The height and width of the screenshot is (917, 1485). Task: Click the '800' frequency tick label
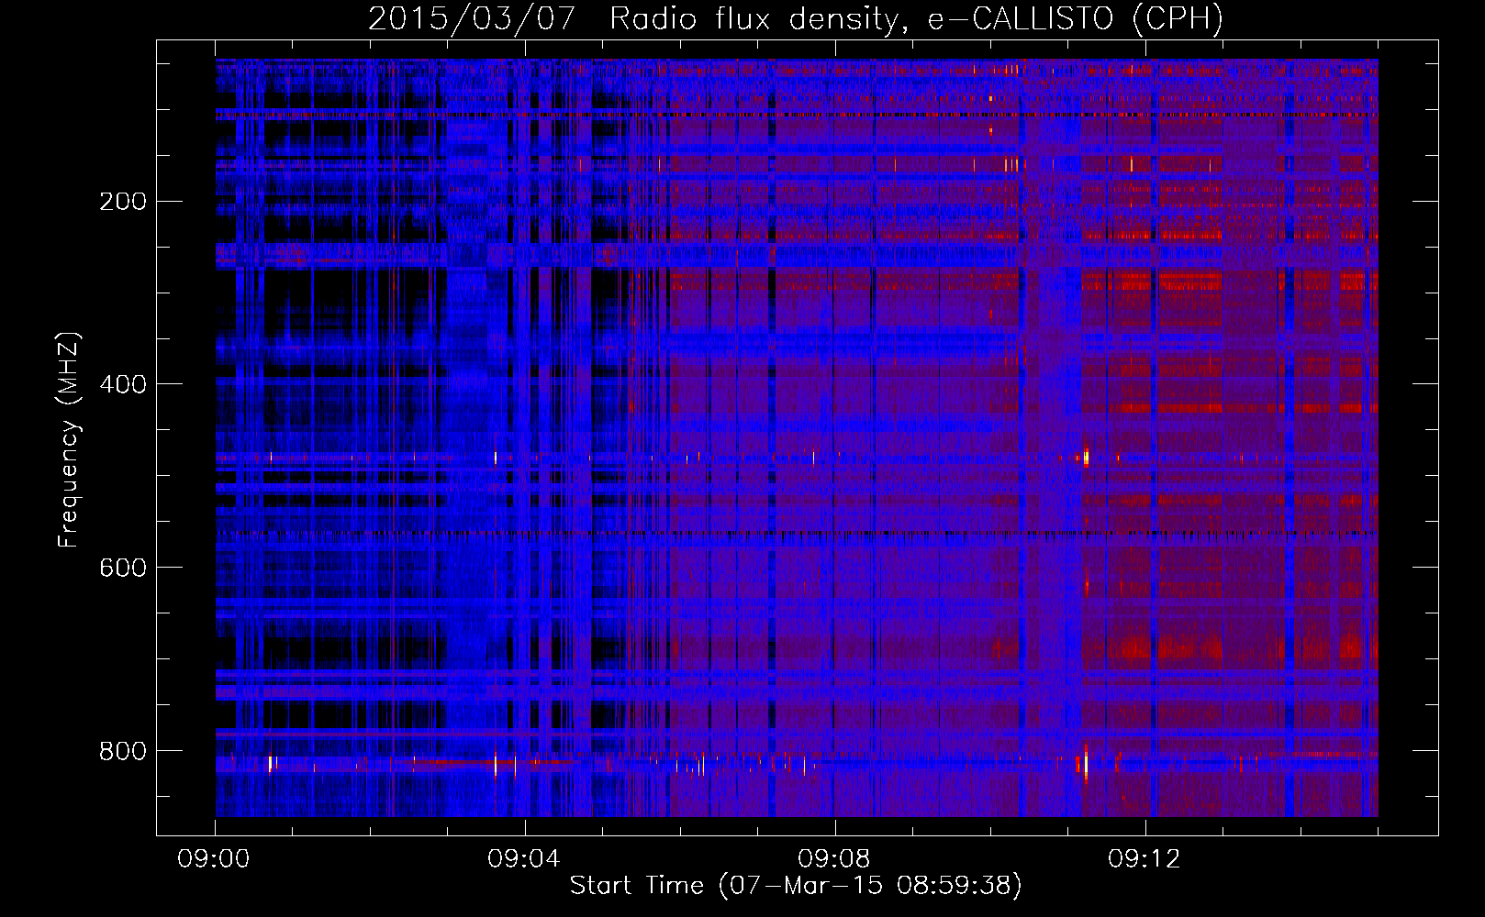pos(123,751)
